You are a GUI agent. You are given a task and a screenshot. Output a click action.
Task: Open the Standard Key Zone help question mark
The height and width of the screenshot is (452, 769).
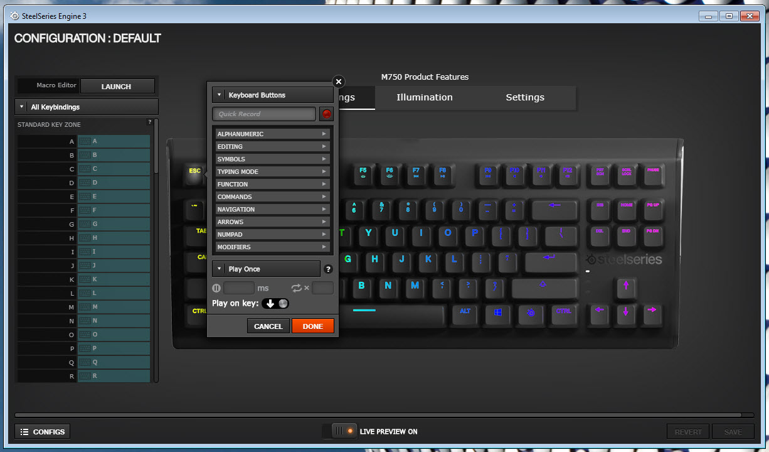pos(149,122)
